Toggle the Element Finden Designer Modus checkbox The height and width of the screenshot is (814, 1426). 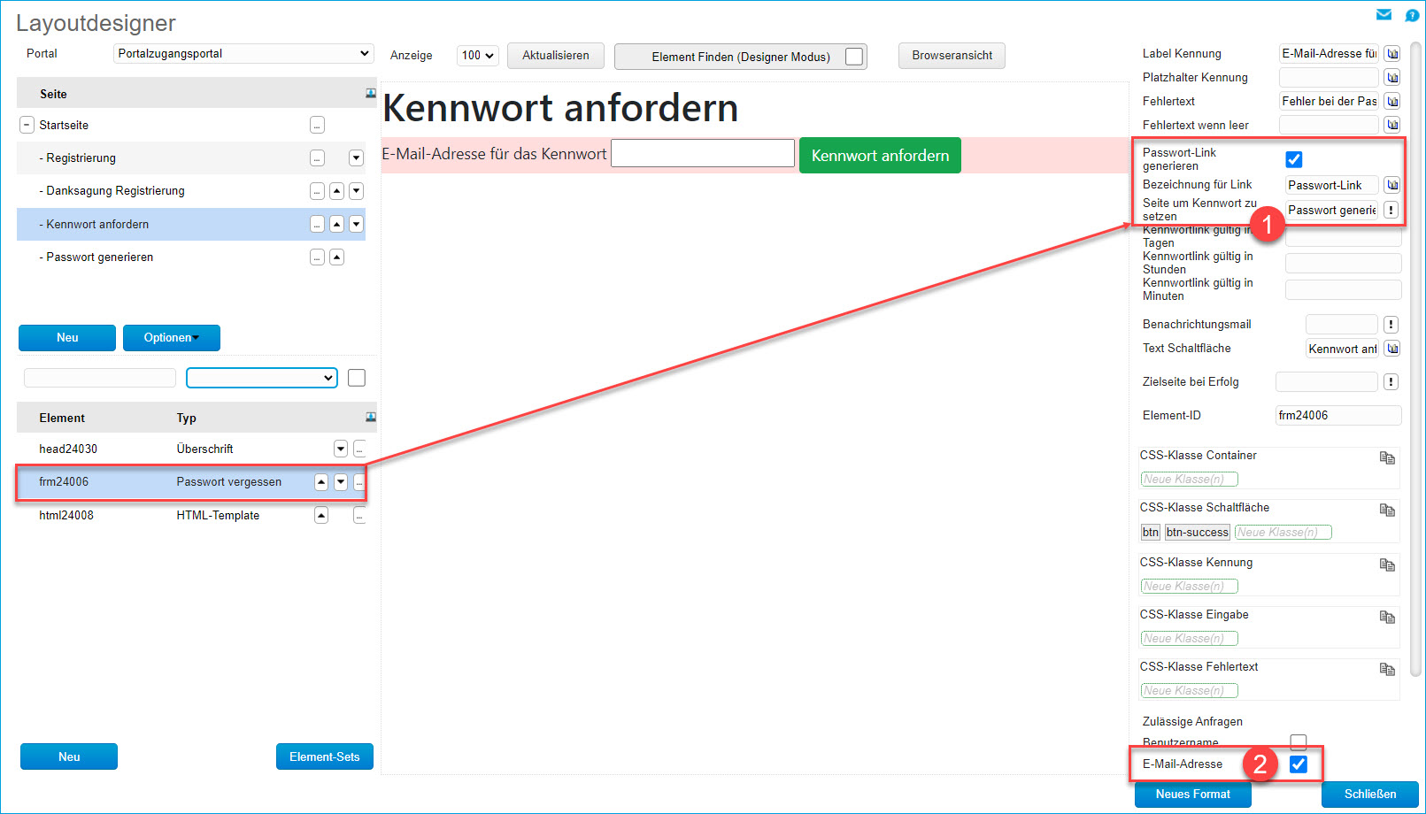pos(854,57)
